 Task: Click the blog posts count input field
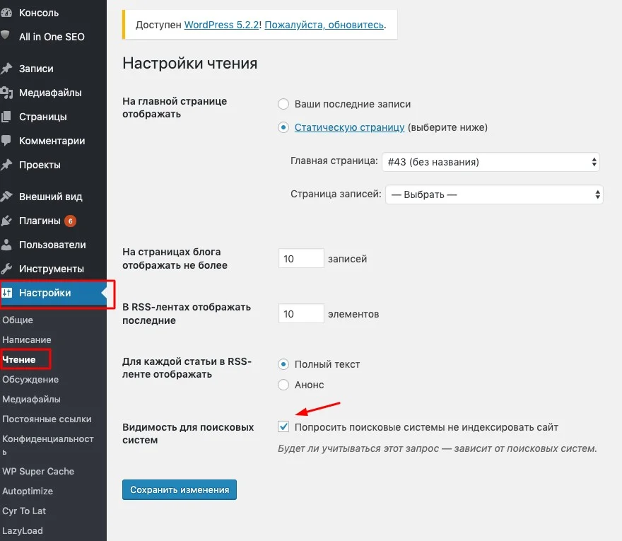[300, 257]
